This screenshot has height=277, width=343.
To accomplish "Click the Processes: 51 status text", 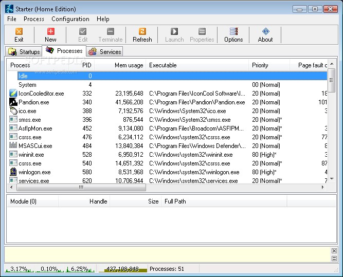I will (167, 269).
